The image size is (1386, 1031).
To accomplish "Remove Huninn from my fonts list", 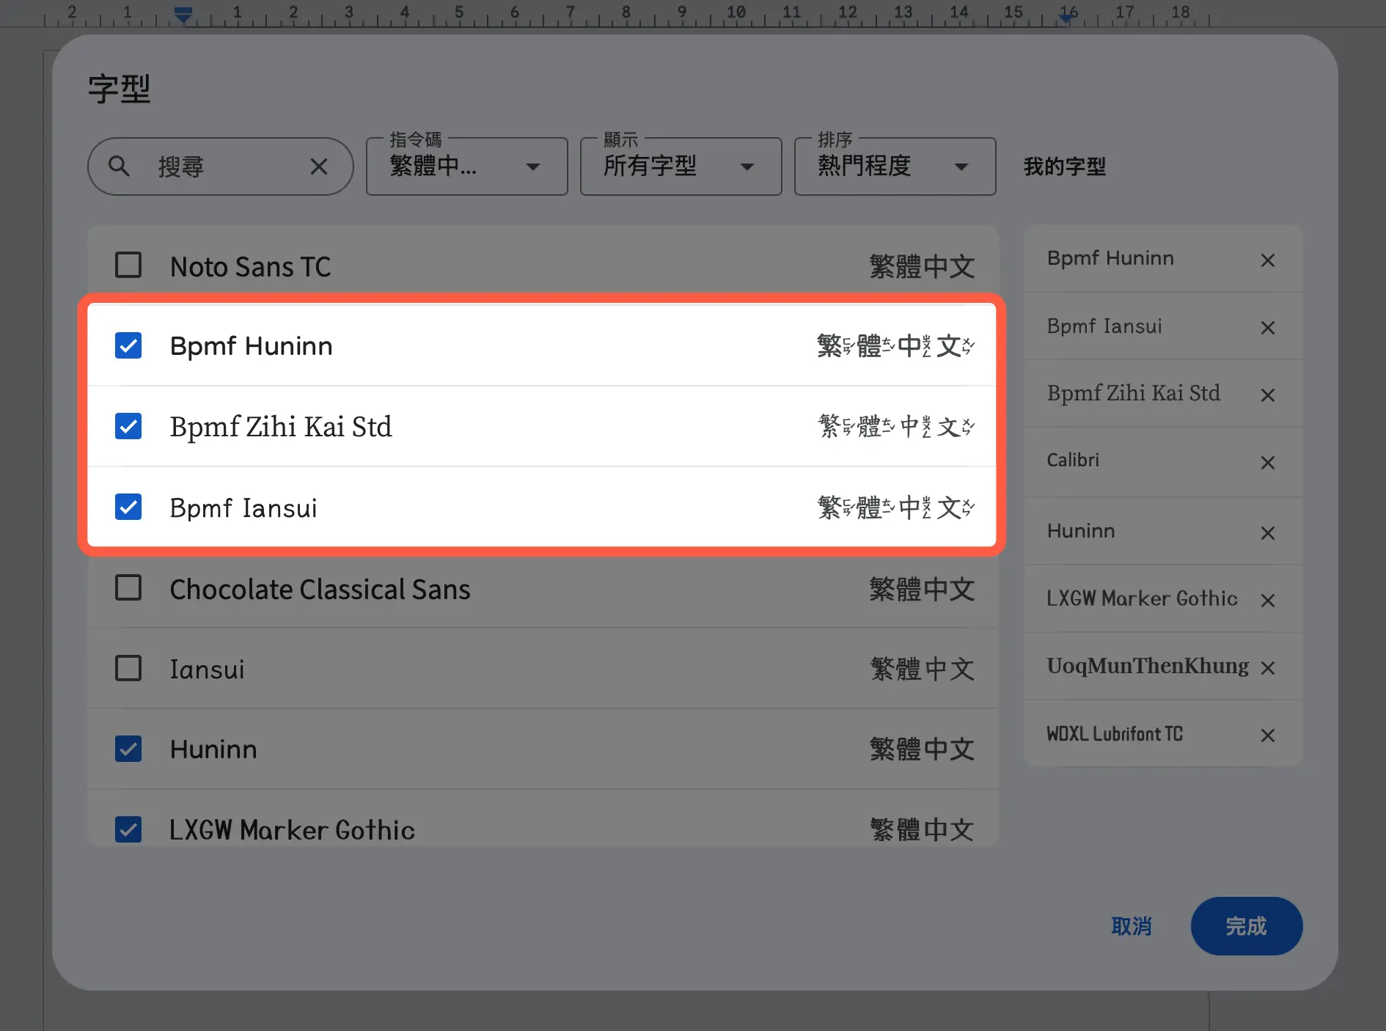I will click(x=1267, y=533).
